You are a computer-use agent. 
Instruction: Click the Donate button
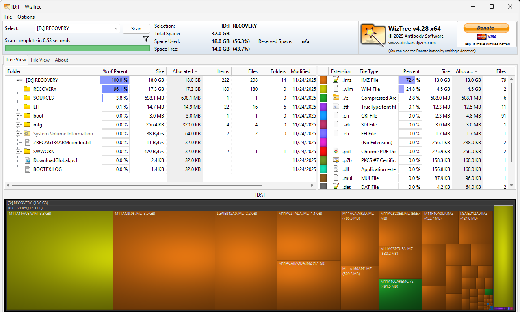(x=486, y=28)
